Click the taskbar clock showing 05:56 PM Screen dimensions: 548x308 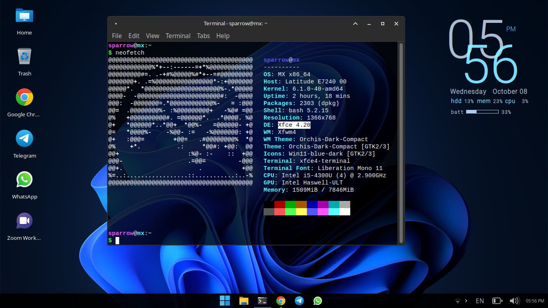pyautogui.click(x=535, y=301)
